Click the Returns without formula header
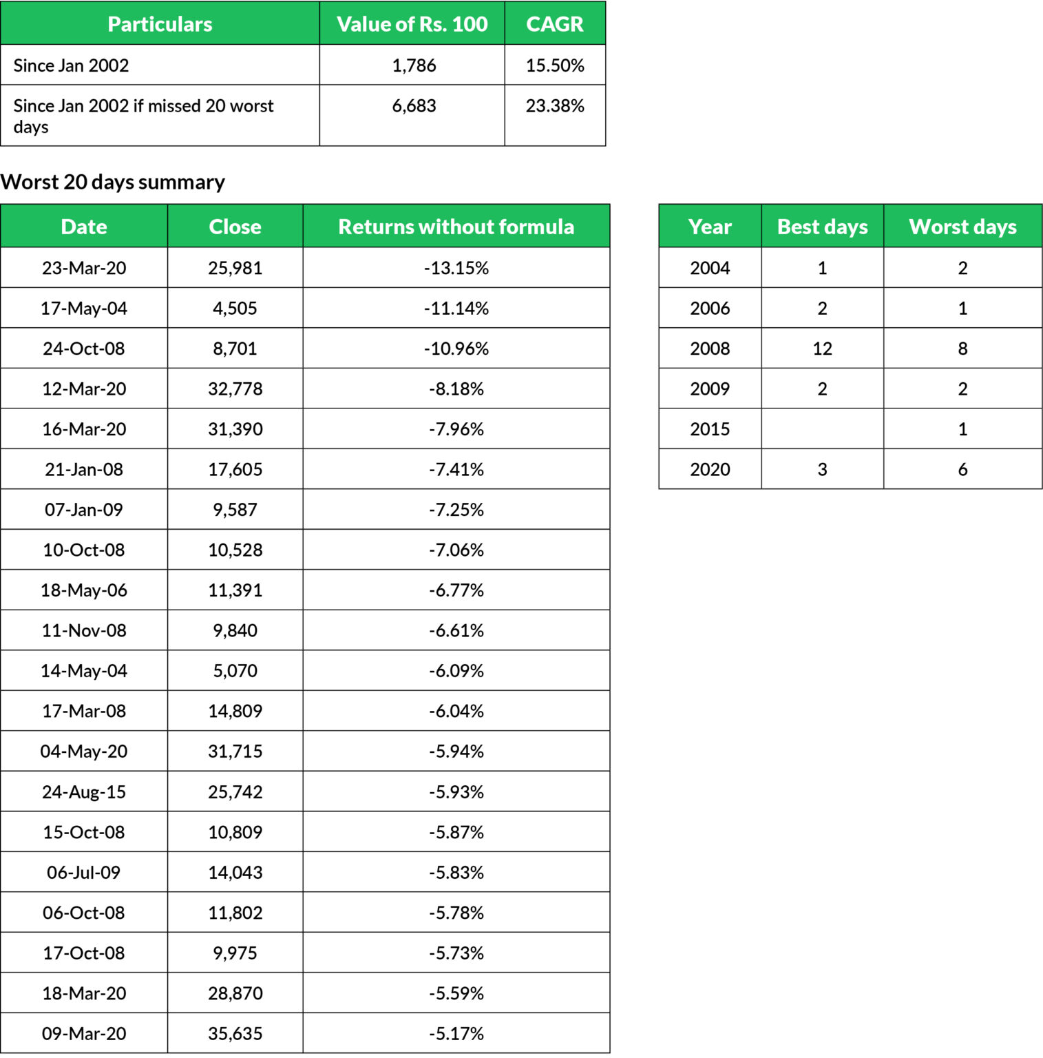Viewport: 1043px width, 1058px height. [x=456, y=227]
